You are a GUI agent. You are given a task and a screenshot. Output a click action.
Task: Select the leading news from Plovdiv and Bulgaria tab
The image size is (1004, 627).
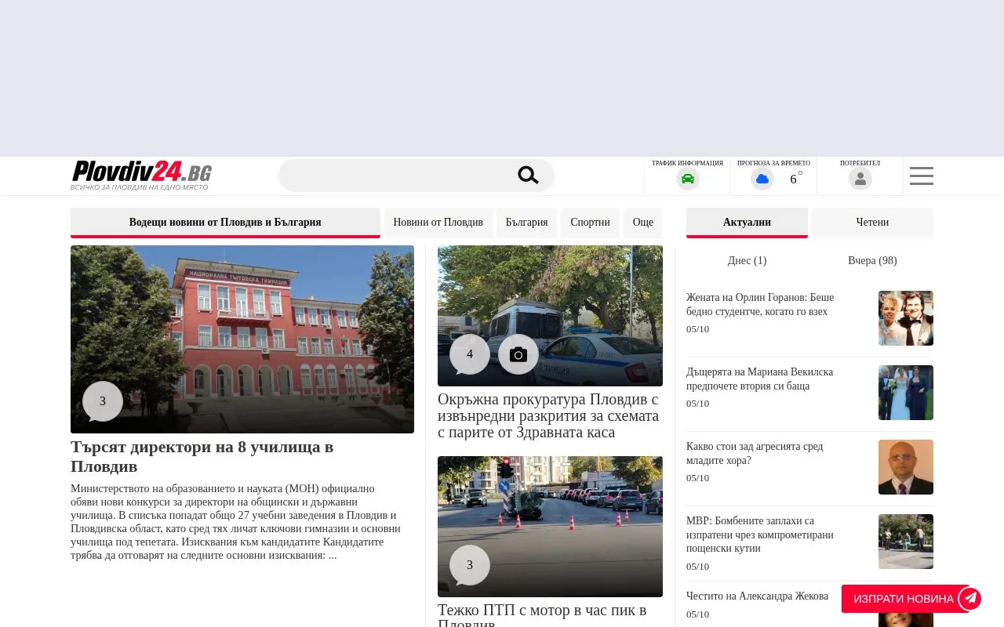[x=225, y=223]
